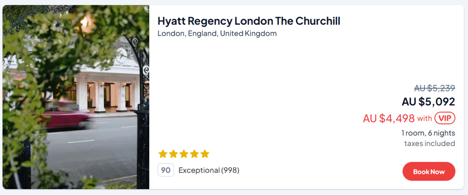Click the first gold rating star

click(x=163, y=154)
